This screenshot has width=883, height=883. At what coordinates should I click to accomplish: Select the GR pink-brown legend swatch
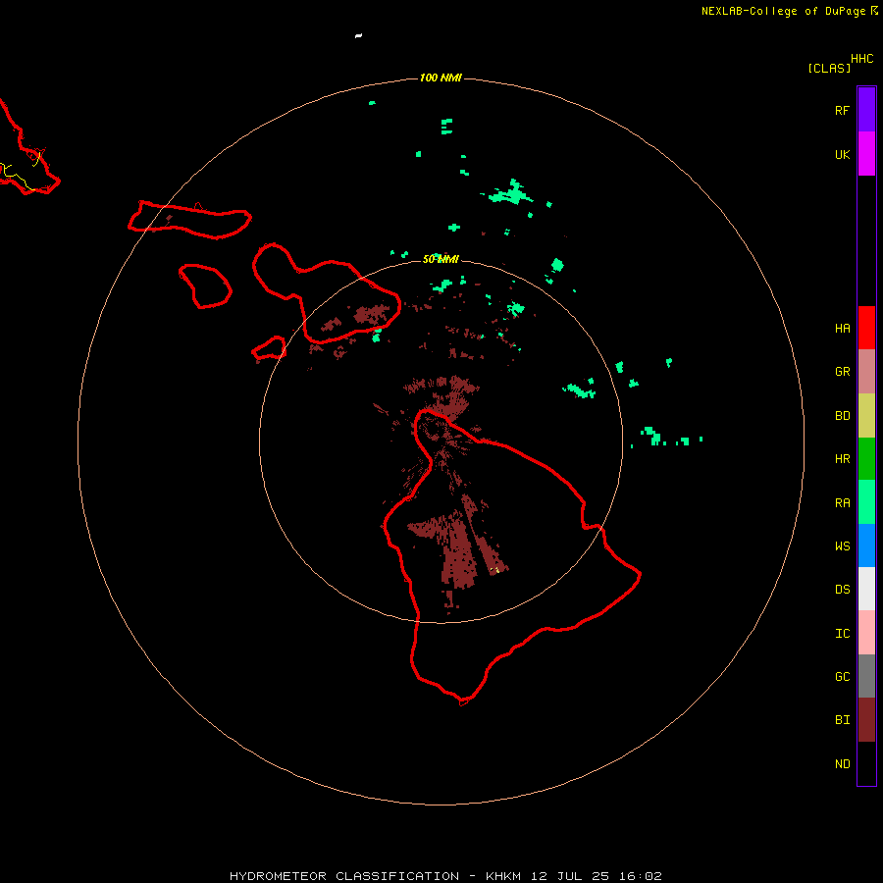[x=866, y=372]
